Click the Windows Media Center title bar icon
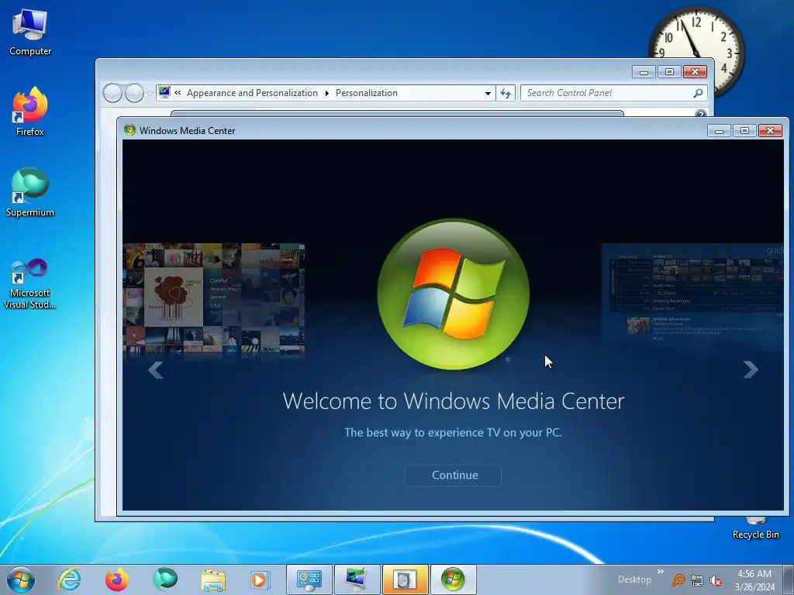Viewport: 794px width, 595px height. 129,130
